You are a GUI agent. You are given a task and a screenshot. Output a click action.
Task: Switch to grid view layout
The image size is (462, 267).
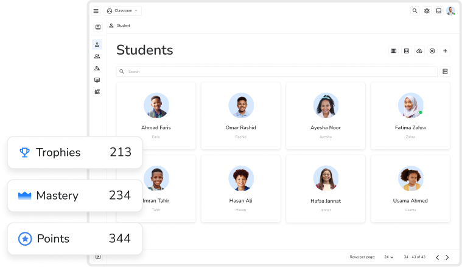pyautogui.click(x=407, y=51)
